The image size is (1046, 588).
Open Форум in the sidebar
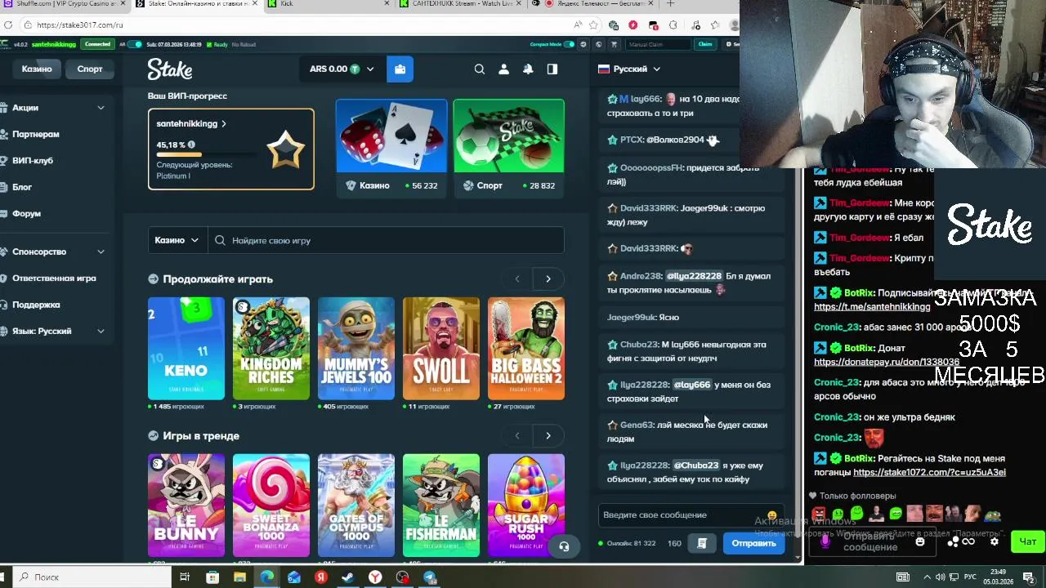coord(26,214)
